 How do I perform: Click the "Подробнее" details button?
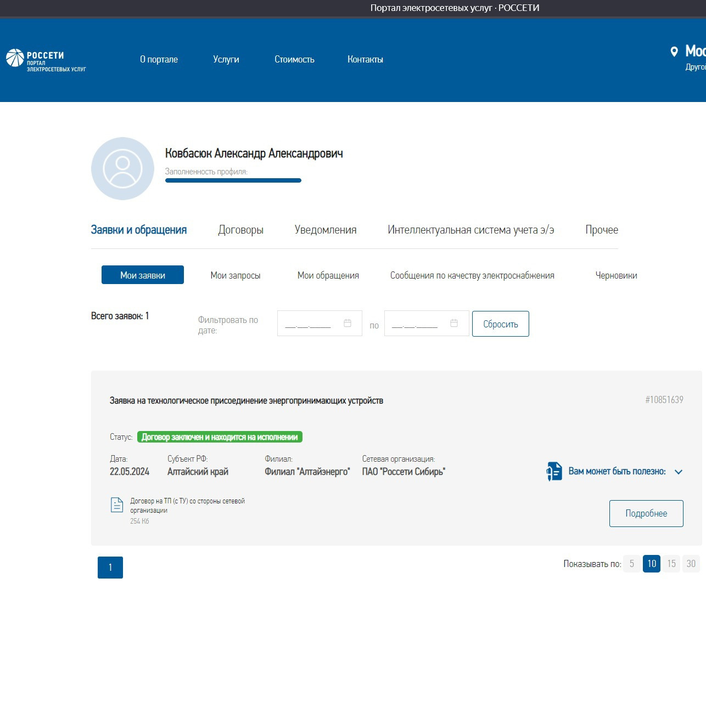(x=646, y=513)
